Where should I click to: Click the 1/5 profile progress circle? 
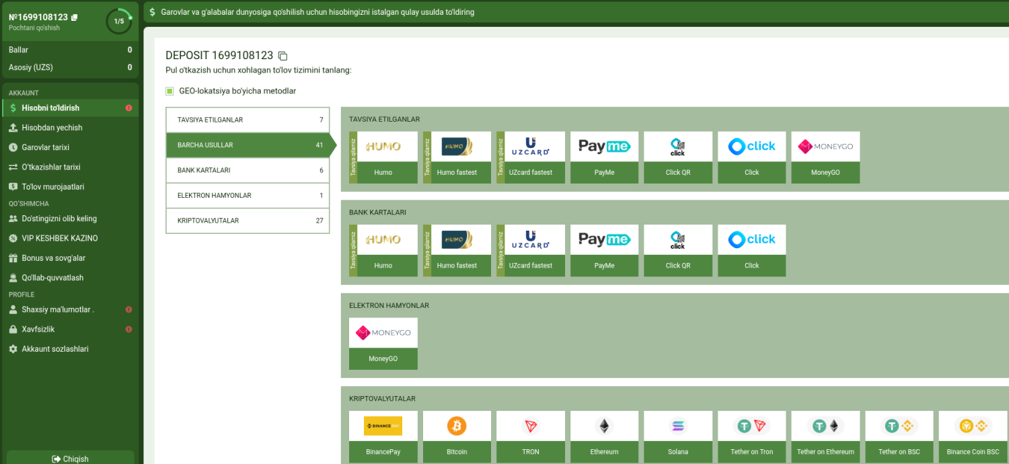[x=119, y=22]
